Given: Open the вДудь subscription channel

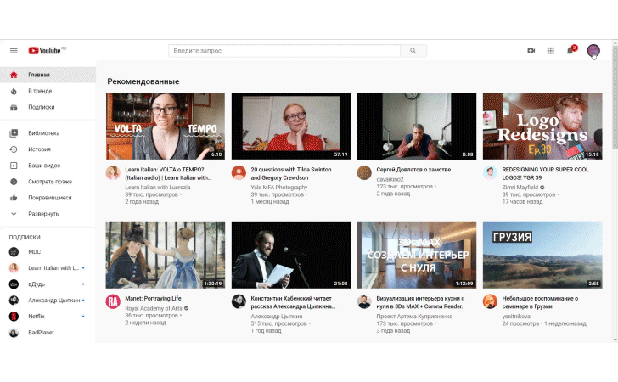Looking at the screenshot, I should [38, 284].
